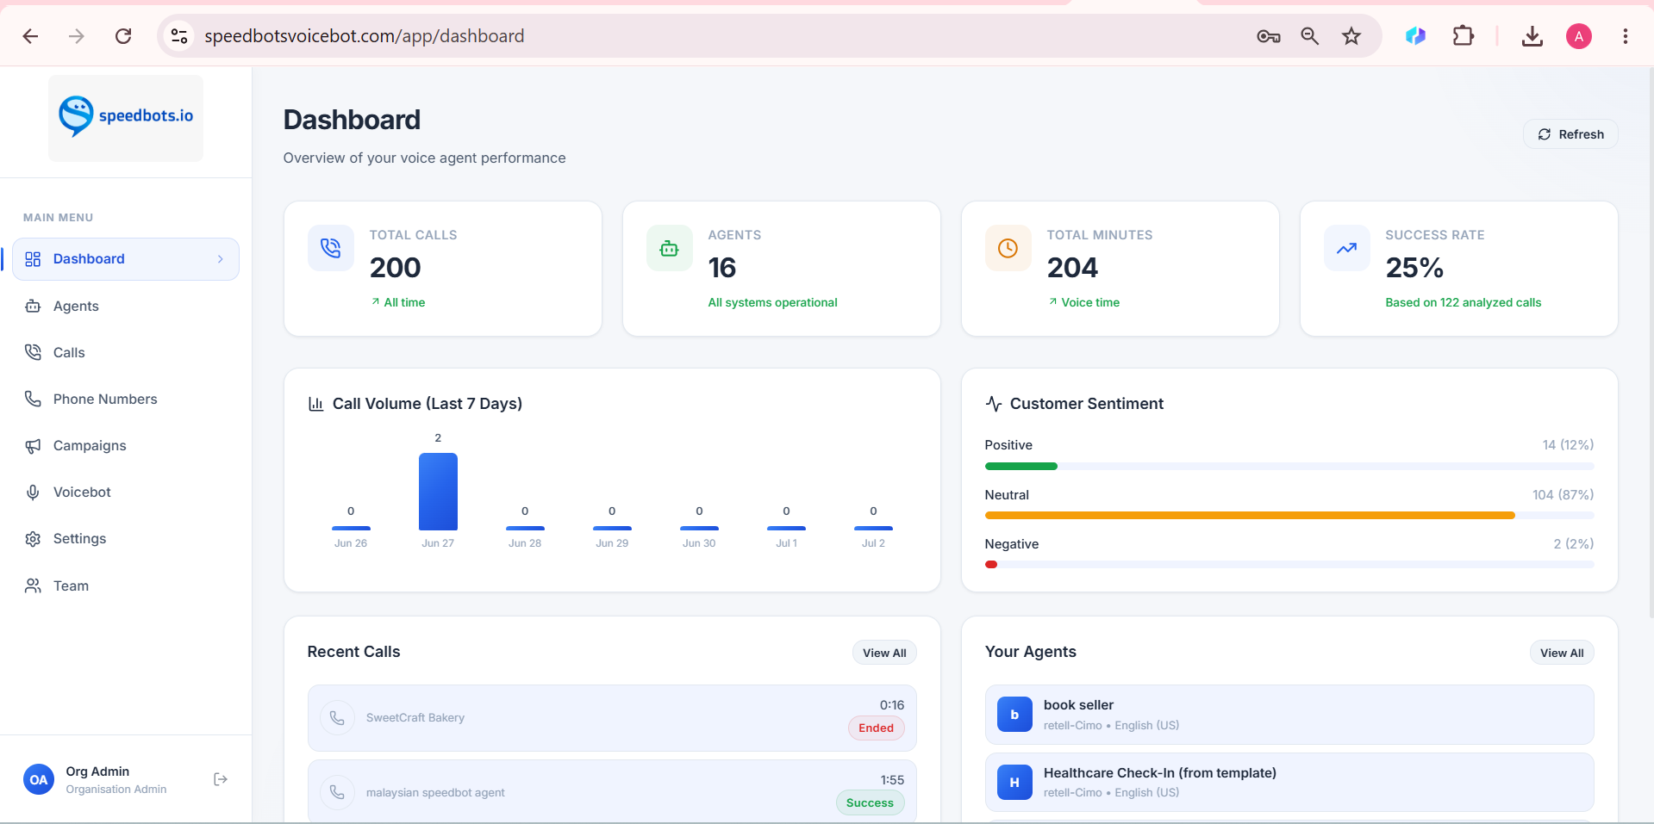The width and height of the screenshot is (1654, 824).
Task: Click the OA user avatar
Action: click(39, 779)
